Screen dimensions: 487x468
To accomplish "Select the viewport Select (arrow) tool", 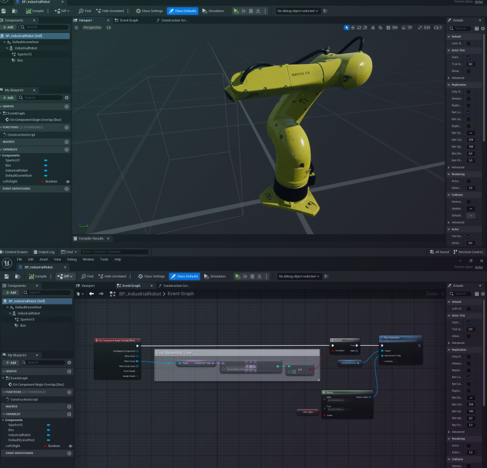I will [346, 28].
